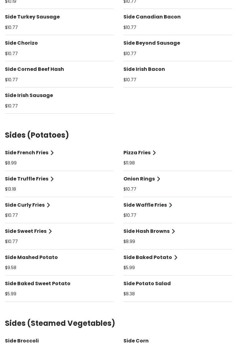The width and height of the screenshot is (237, 344).
Task: Click the Sides (Potatoes) section heading
Action: [37, 135]
